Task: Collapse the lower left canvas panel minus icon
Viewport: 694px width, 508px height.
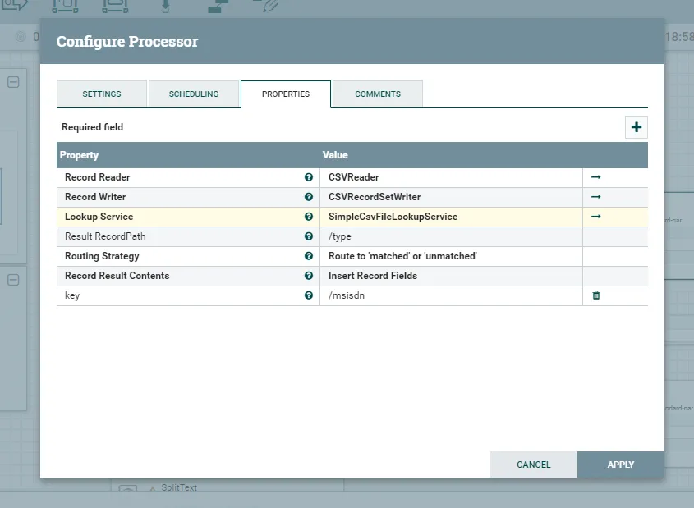Action: [13, 280]
